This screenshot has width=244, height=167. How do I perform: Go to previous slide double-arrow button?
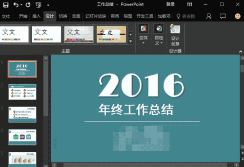click(242, 153)
